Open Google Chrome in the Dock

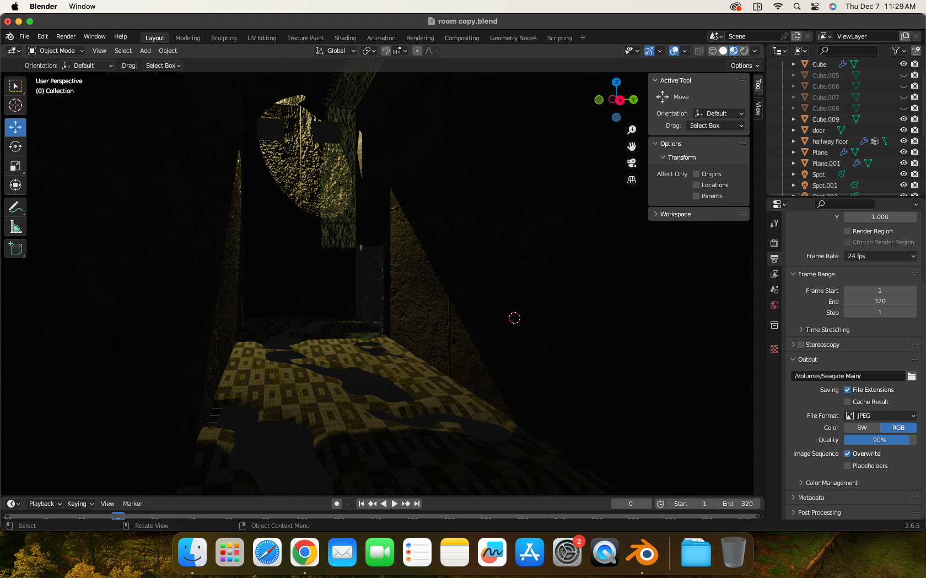click(x=305, y=552)
